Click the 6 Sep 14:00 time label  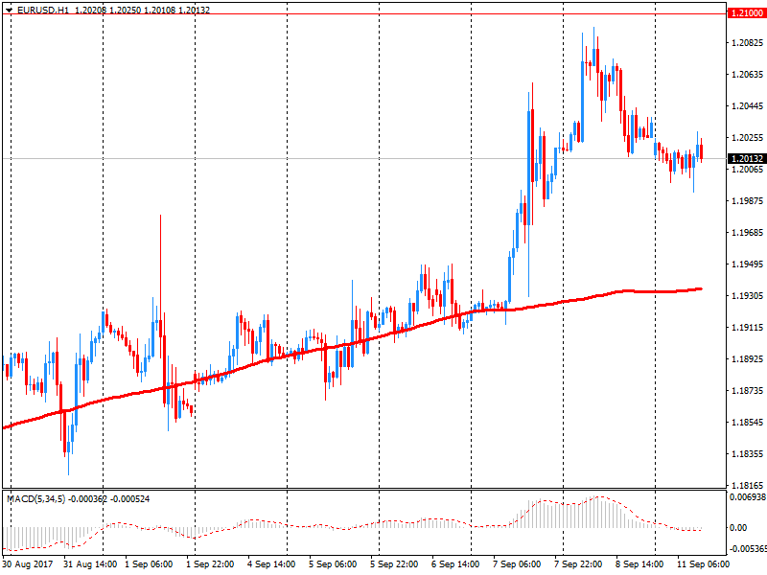455,564
